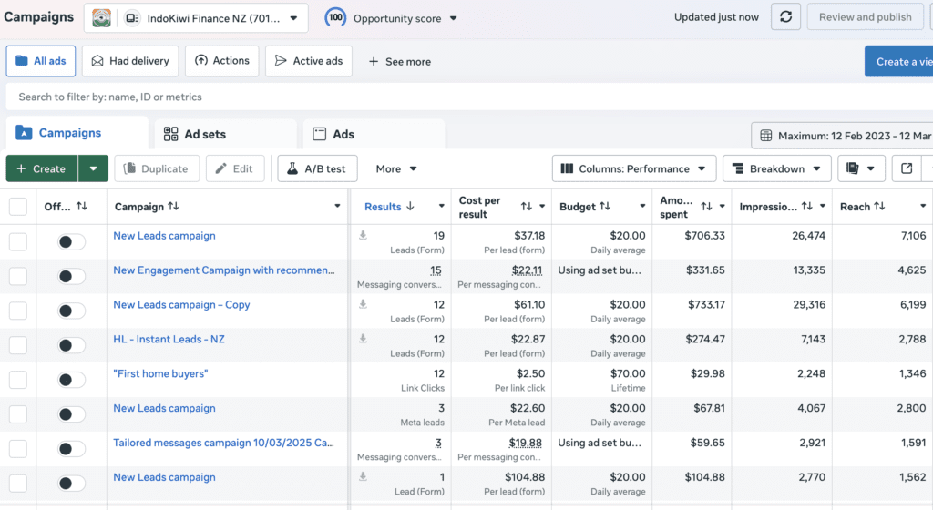Open the New Leads campaign – Copy link
This screenshot has width=933, height=510.
pos(181,305)
